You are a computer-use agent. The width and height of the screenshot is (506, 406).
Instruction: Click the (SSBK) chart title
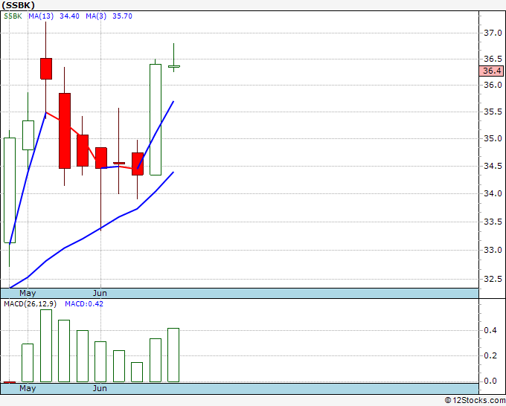[18, 5]
